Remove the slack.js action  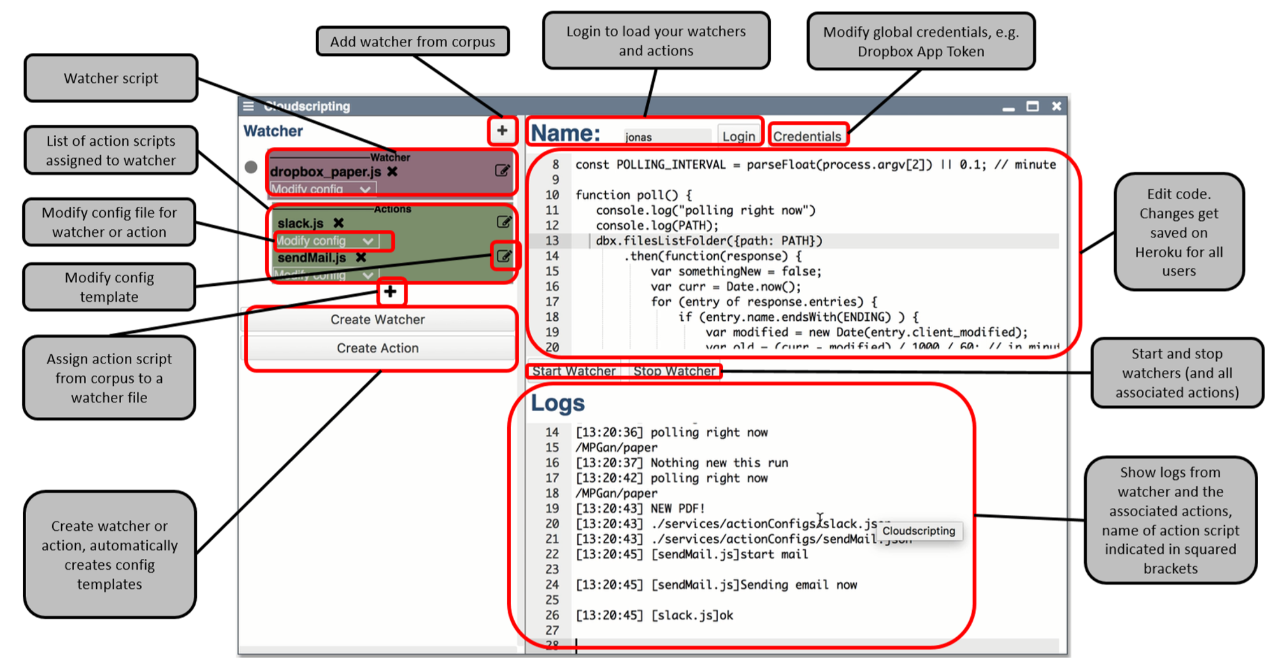coord(339,223)
